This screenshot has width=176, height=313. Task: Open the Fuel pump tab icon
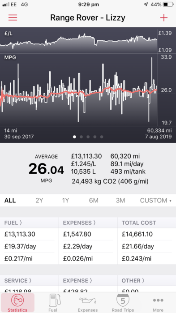point(53,300)
